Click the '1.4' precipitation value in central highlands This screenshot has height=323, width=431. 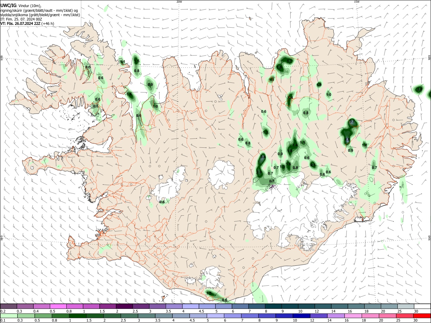[295, 145]
